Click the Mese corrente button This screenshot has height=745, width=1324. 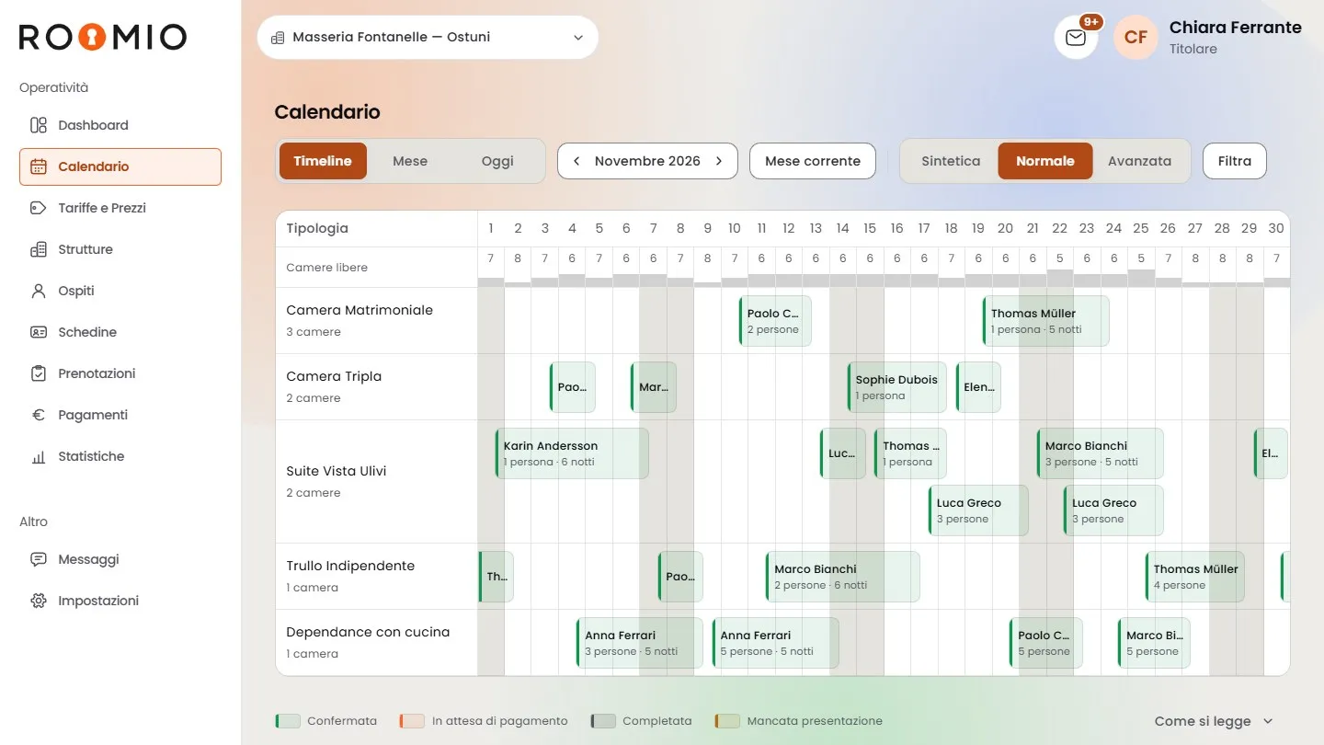[x=813, y=161]
